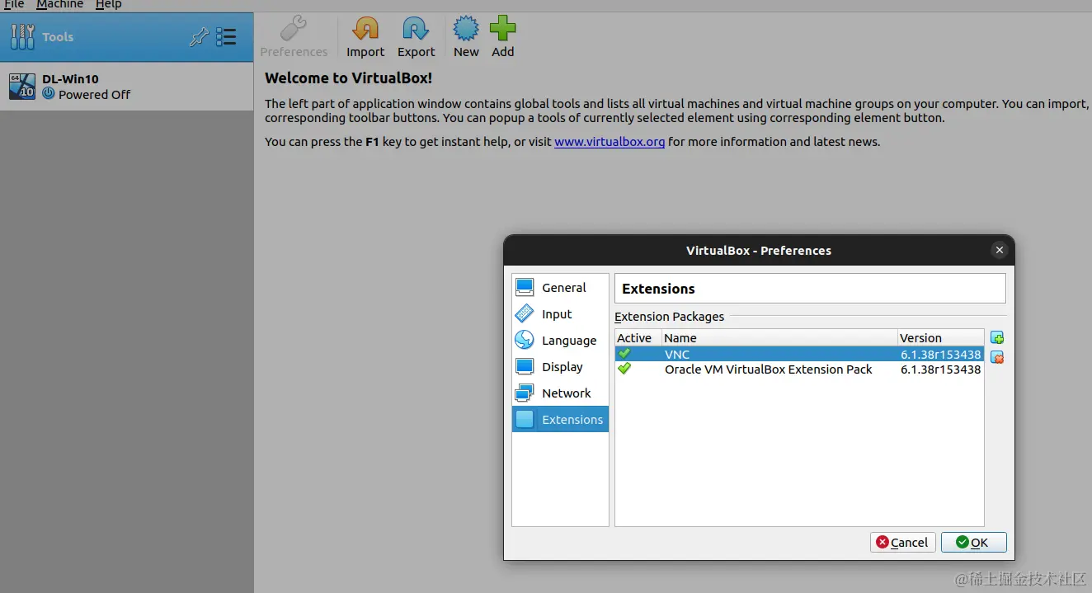This screenshot has height=593, width=1092.
Task: Click the Tools screwdriver and wrench icon
Action: pos(22,36)
